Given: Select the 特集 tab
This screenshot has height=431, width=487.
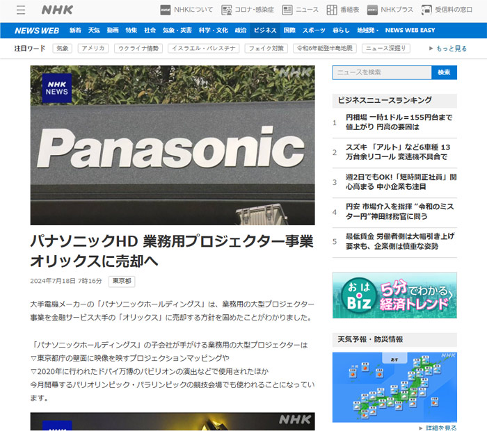Looking at the screenshot, I should pos(131,31).
